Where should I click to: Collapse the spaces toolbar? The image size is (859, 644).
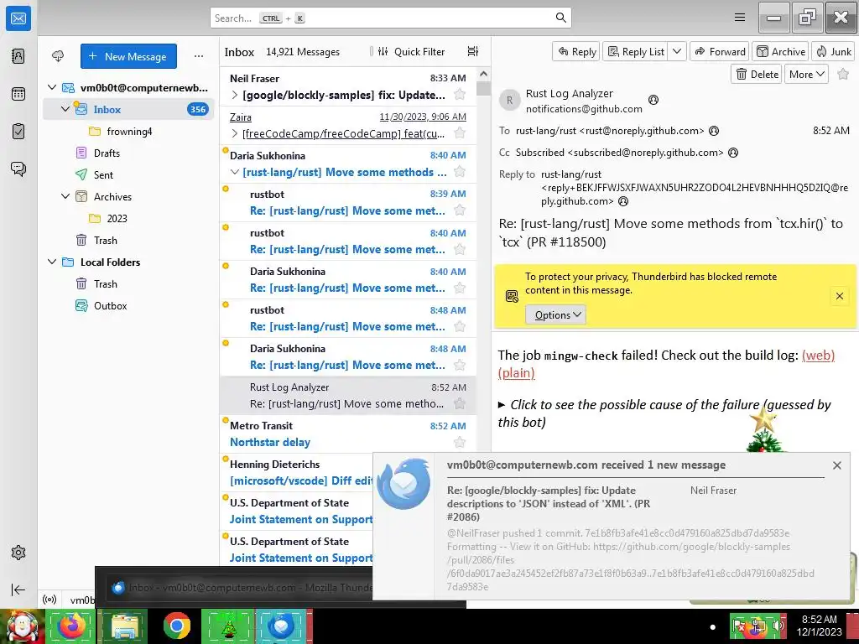pos(18,589)
